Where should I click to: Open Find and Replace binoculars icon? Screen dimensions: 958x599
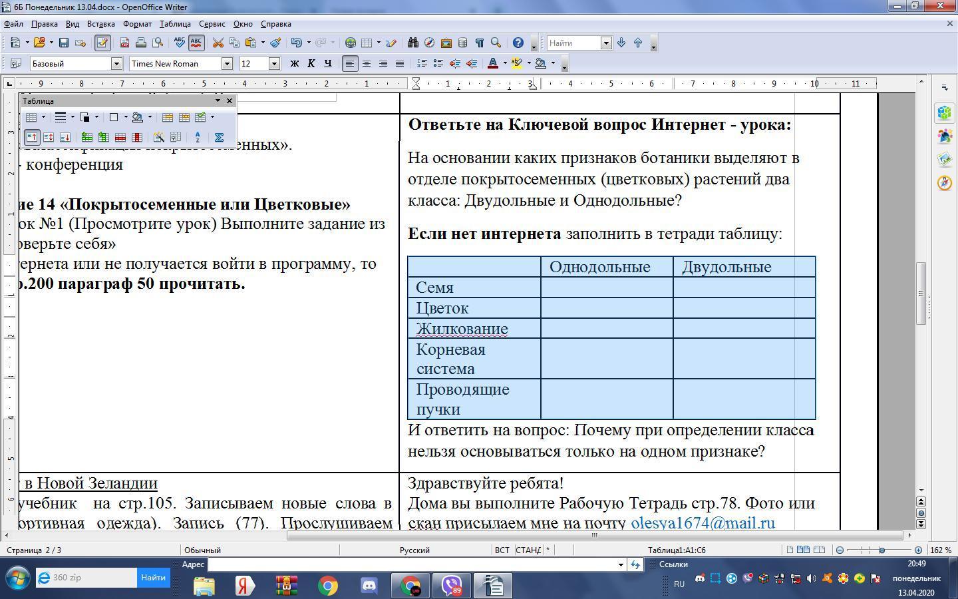coord(412,43)
